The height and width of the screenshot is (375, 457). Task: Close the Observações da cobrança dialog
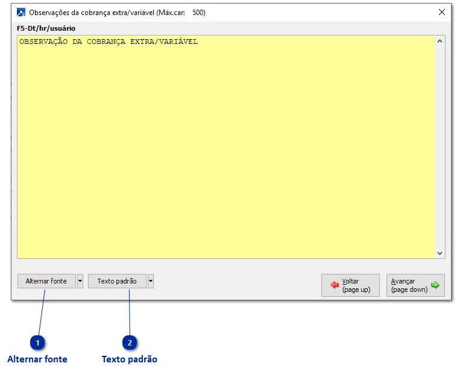click(442, 12)
